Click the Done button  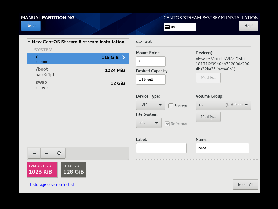tap(31, 26)
